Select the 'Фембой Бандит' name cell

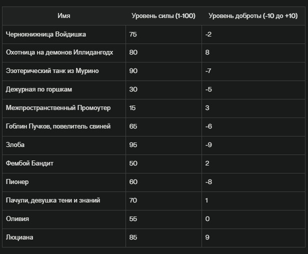pos(64,163)
